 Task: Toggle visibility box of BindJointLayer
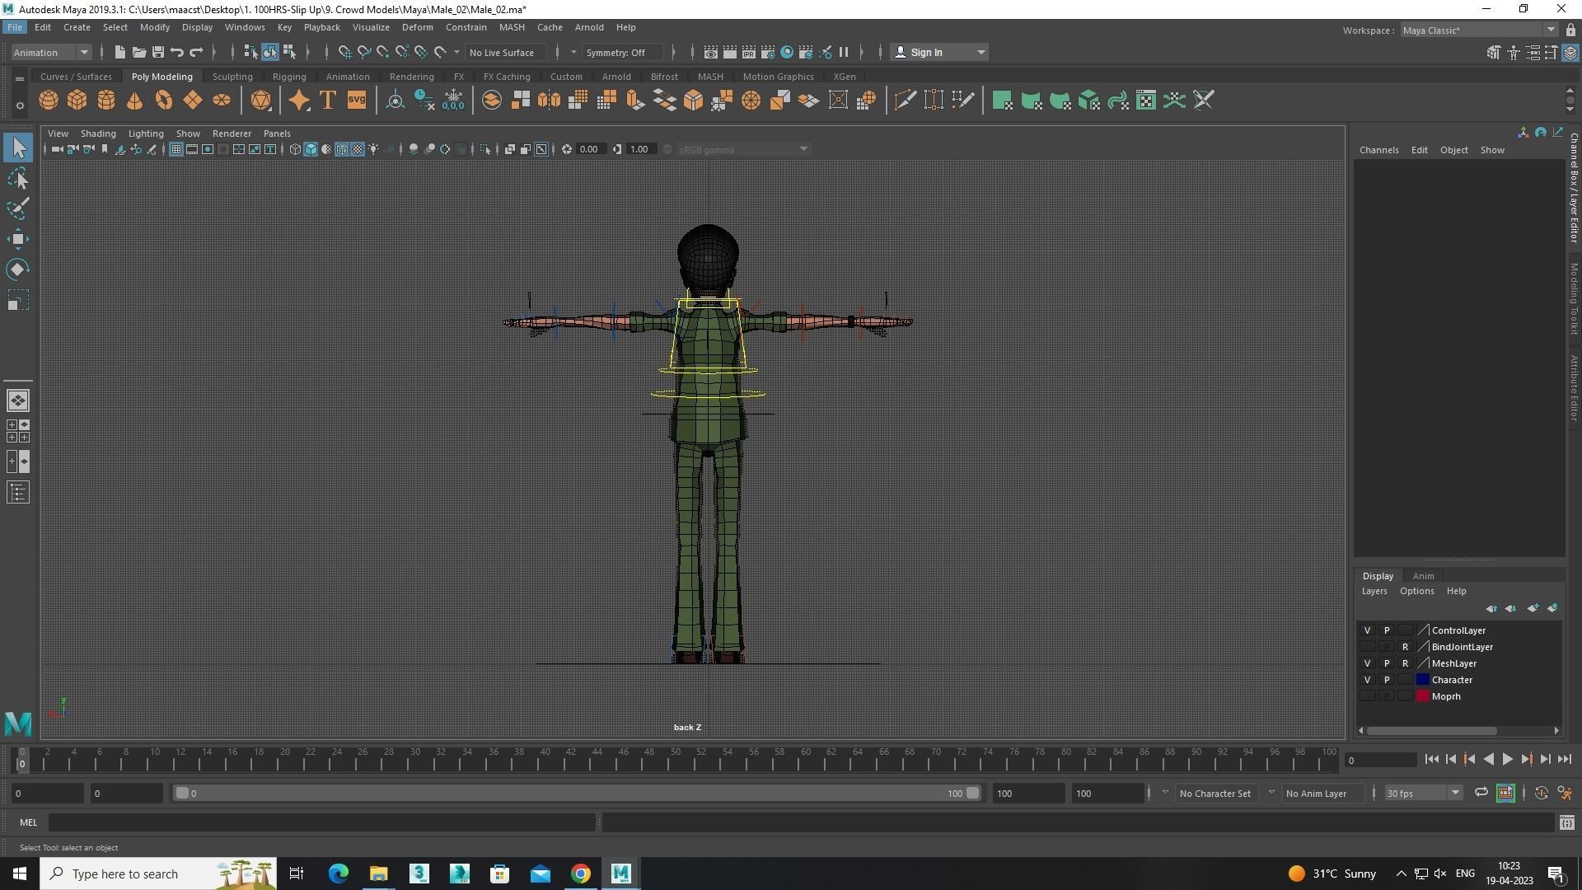(1367, 647)
